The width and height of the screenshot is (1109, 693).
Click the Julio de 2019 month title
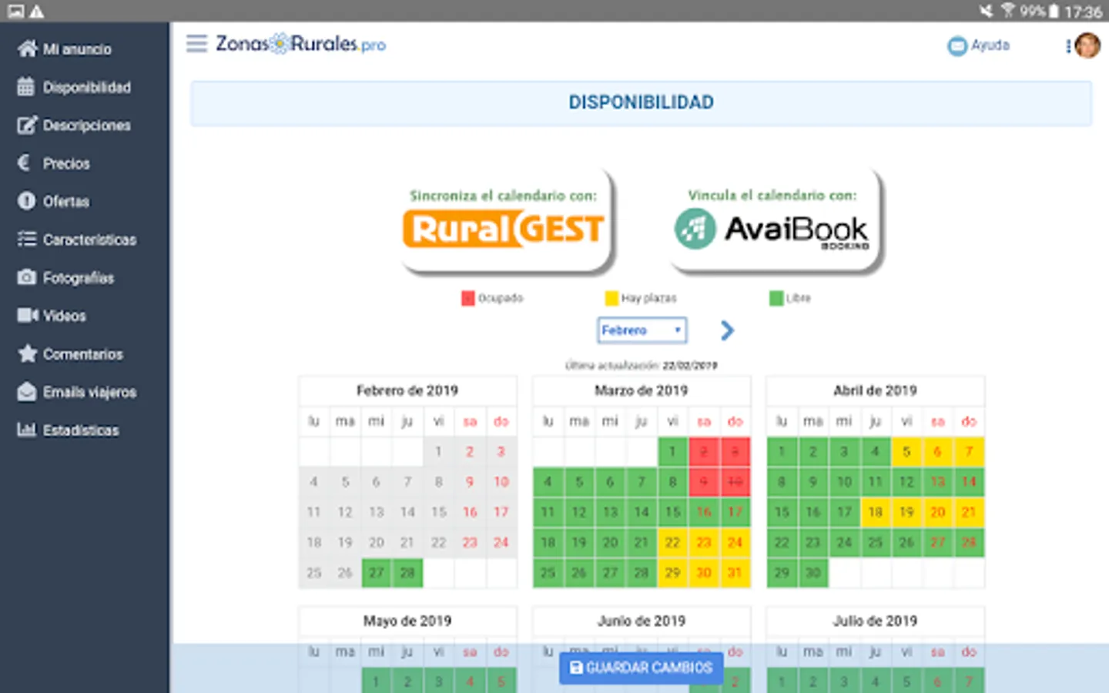tap(875, 621)
